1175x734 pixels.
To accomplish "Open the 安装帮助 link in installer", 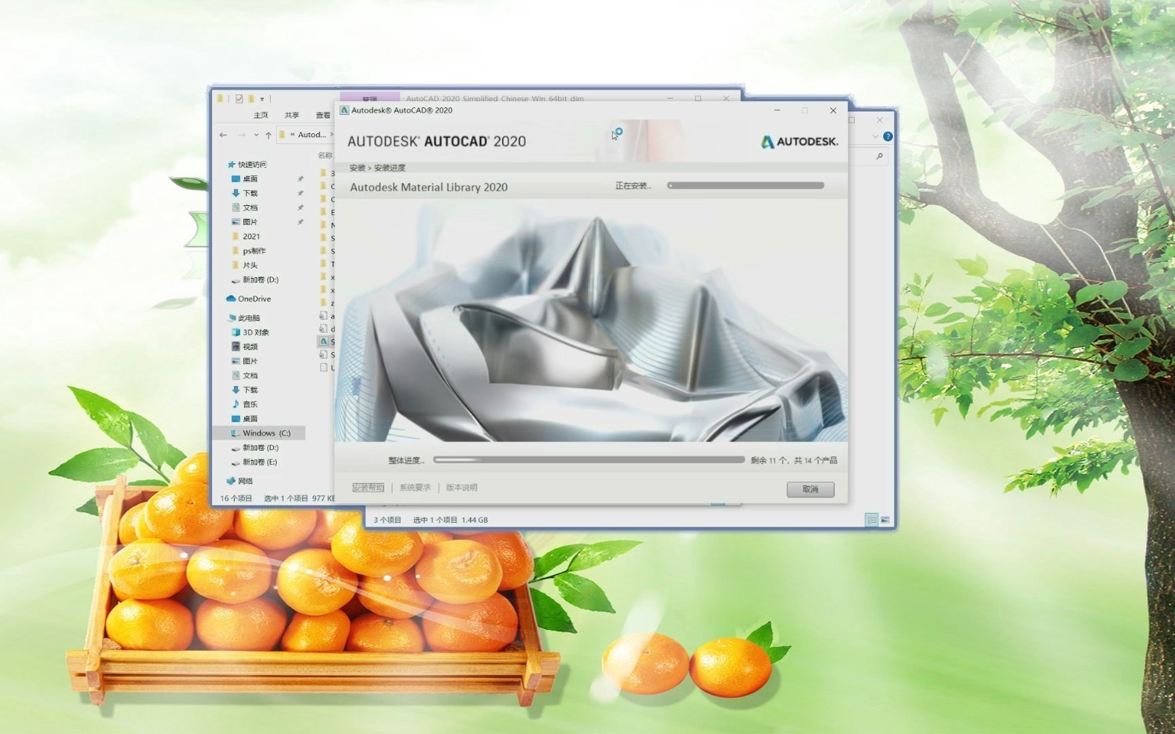I will pos(368,487).
